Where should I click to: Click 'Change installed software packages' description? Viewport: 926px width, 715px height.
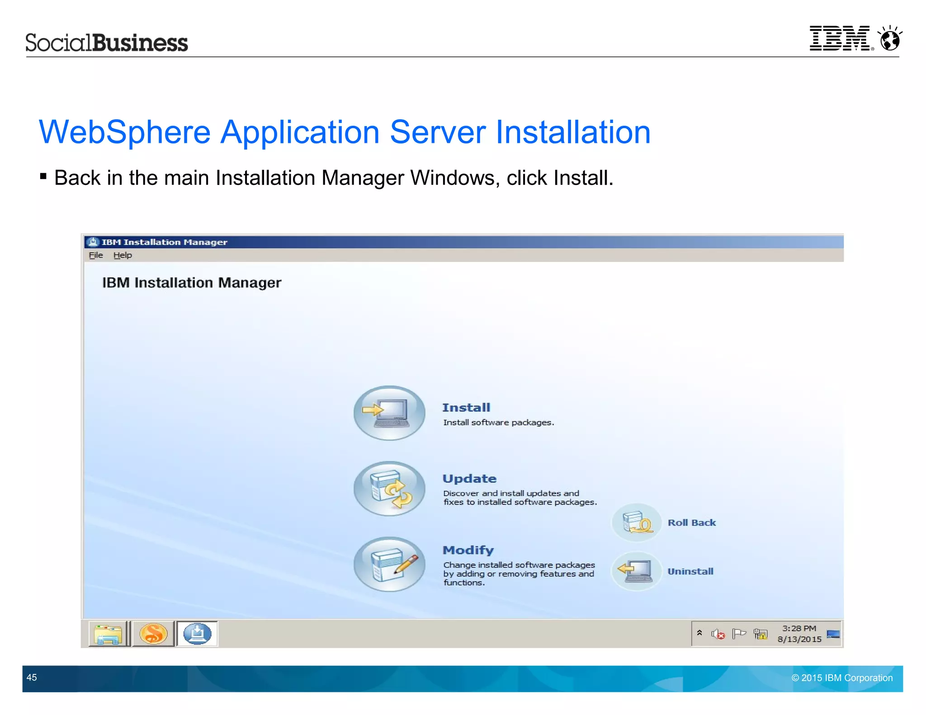519,574
